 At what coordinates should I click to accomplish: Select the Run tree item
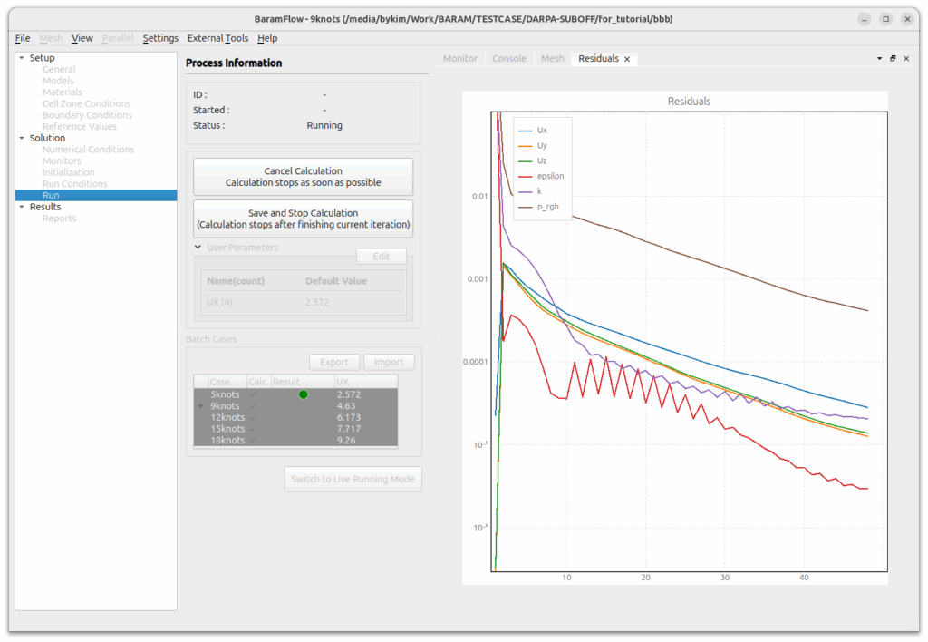point(96,196)
